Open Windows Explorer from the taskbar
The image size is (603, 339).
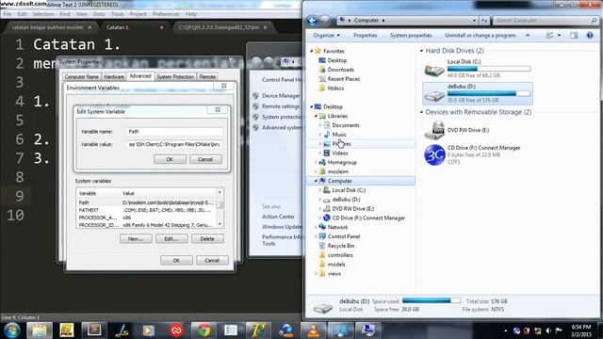[x=40, y=331]
